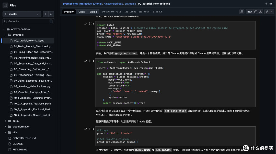Collapse the Files side panel icon
Screen dimensions: 276x154
click(5, 5)
